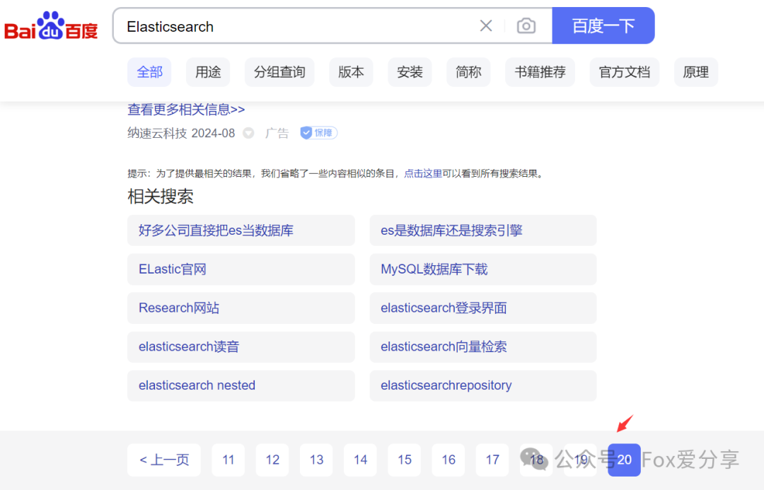Viewport: 764px width, 490px height.
Task: Go to results page 13
Action: [316, 460]
